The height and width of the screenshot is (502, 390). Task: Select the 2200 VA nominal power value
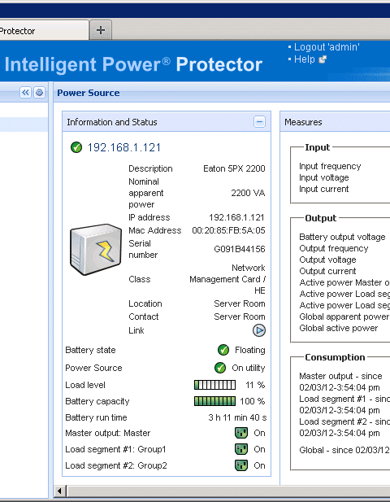tap(248, 193)
